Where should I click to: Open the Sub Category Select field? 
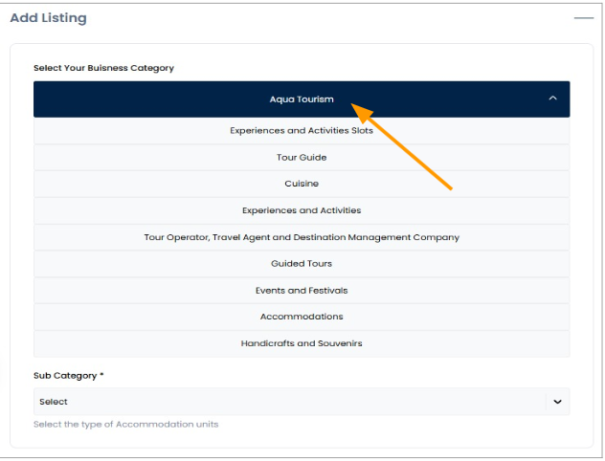coord(287,402)
